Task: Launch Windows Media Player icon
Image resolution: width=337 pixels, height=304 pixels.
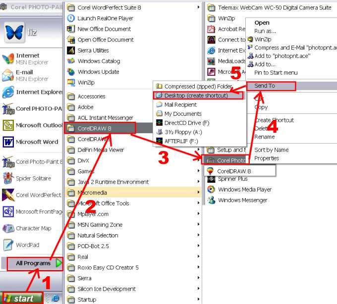Action: click(x=211, y=189)
